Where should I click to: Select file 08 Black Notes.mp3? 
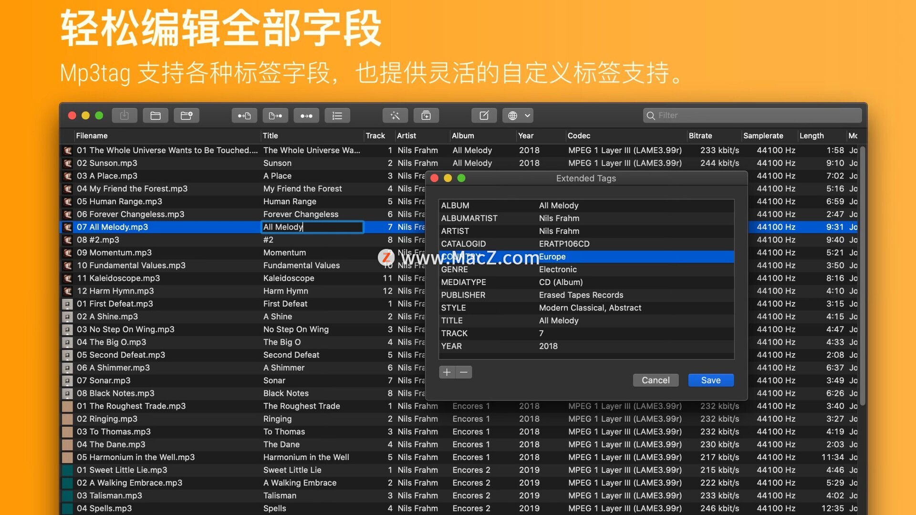pyautogui.click(x=115, y=393)
